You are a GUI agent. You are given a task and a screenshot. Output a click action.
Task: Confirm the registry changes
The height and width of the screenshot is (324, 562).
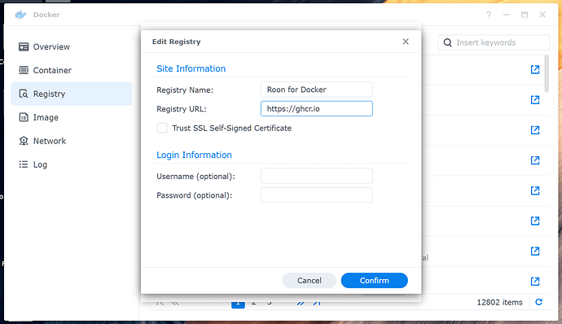coord(374,280)
